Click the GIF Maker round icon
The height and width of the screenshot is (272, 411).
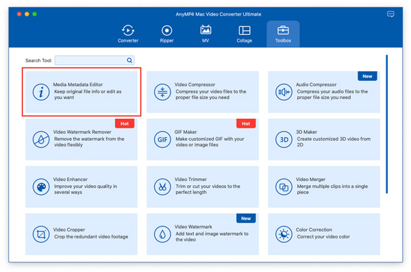[162, 139]
